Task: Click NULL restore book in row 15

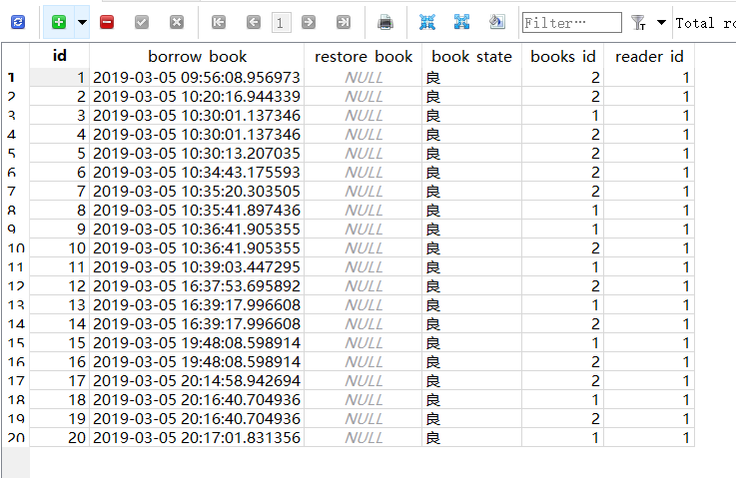Action: click(364, 343)
